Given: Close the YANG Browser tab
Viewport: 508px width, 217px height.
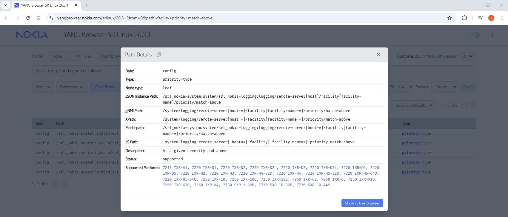Looking at the screenshot, I should 76,5.
